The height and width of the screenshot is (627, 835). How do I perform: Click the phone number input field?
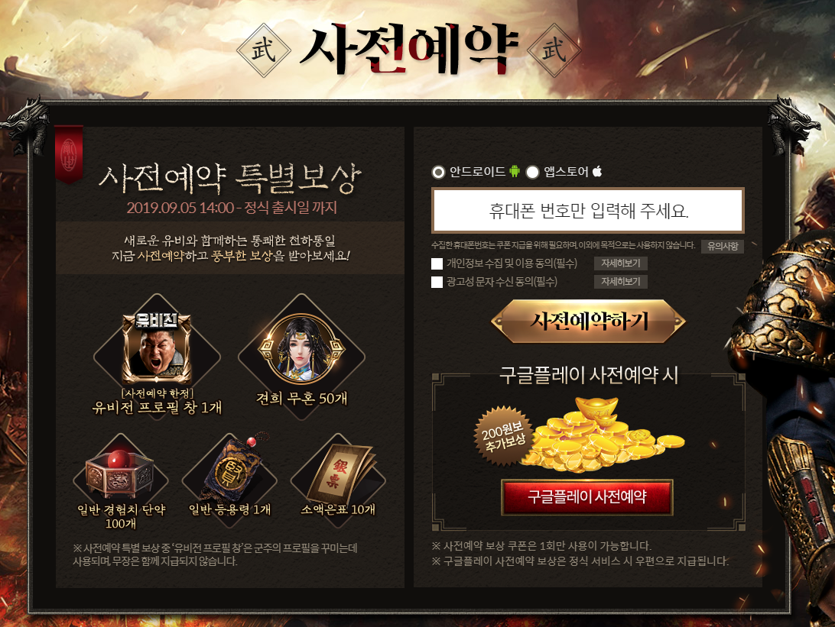point(588,211)
